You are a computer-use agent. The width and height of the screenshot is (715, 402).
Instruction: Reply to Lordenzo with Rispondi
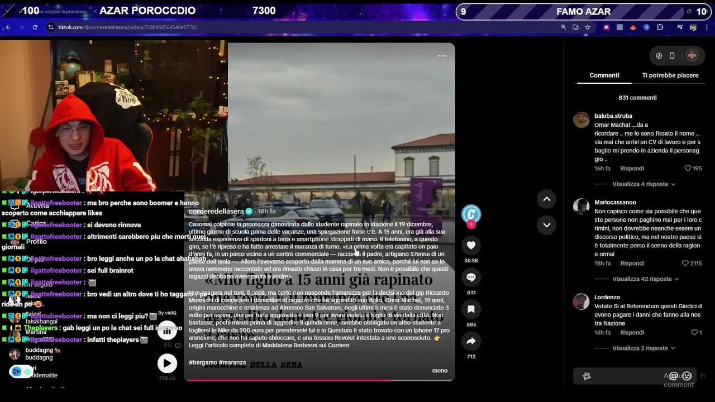[x=632, y=332]
